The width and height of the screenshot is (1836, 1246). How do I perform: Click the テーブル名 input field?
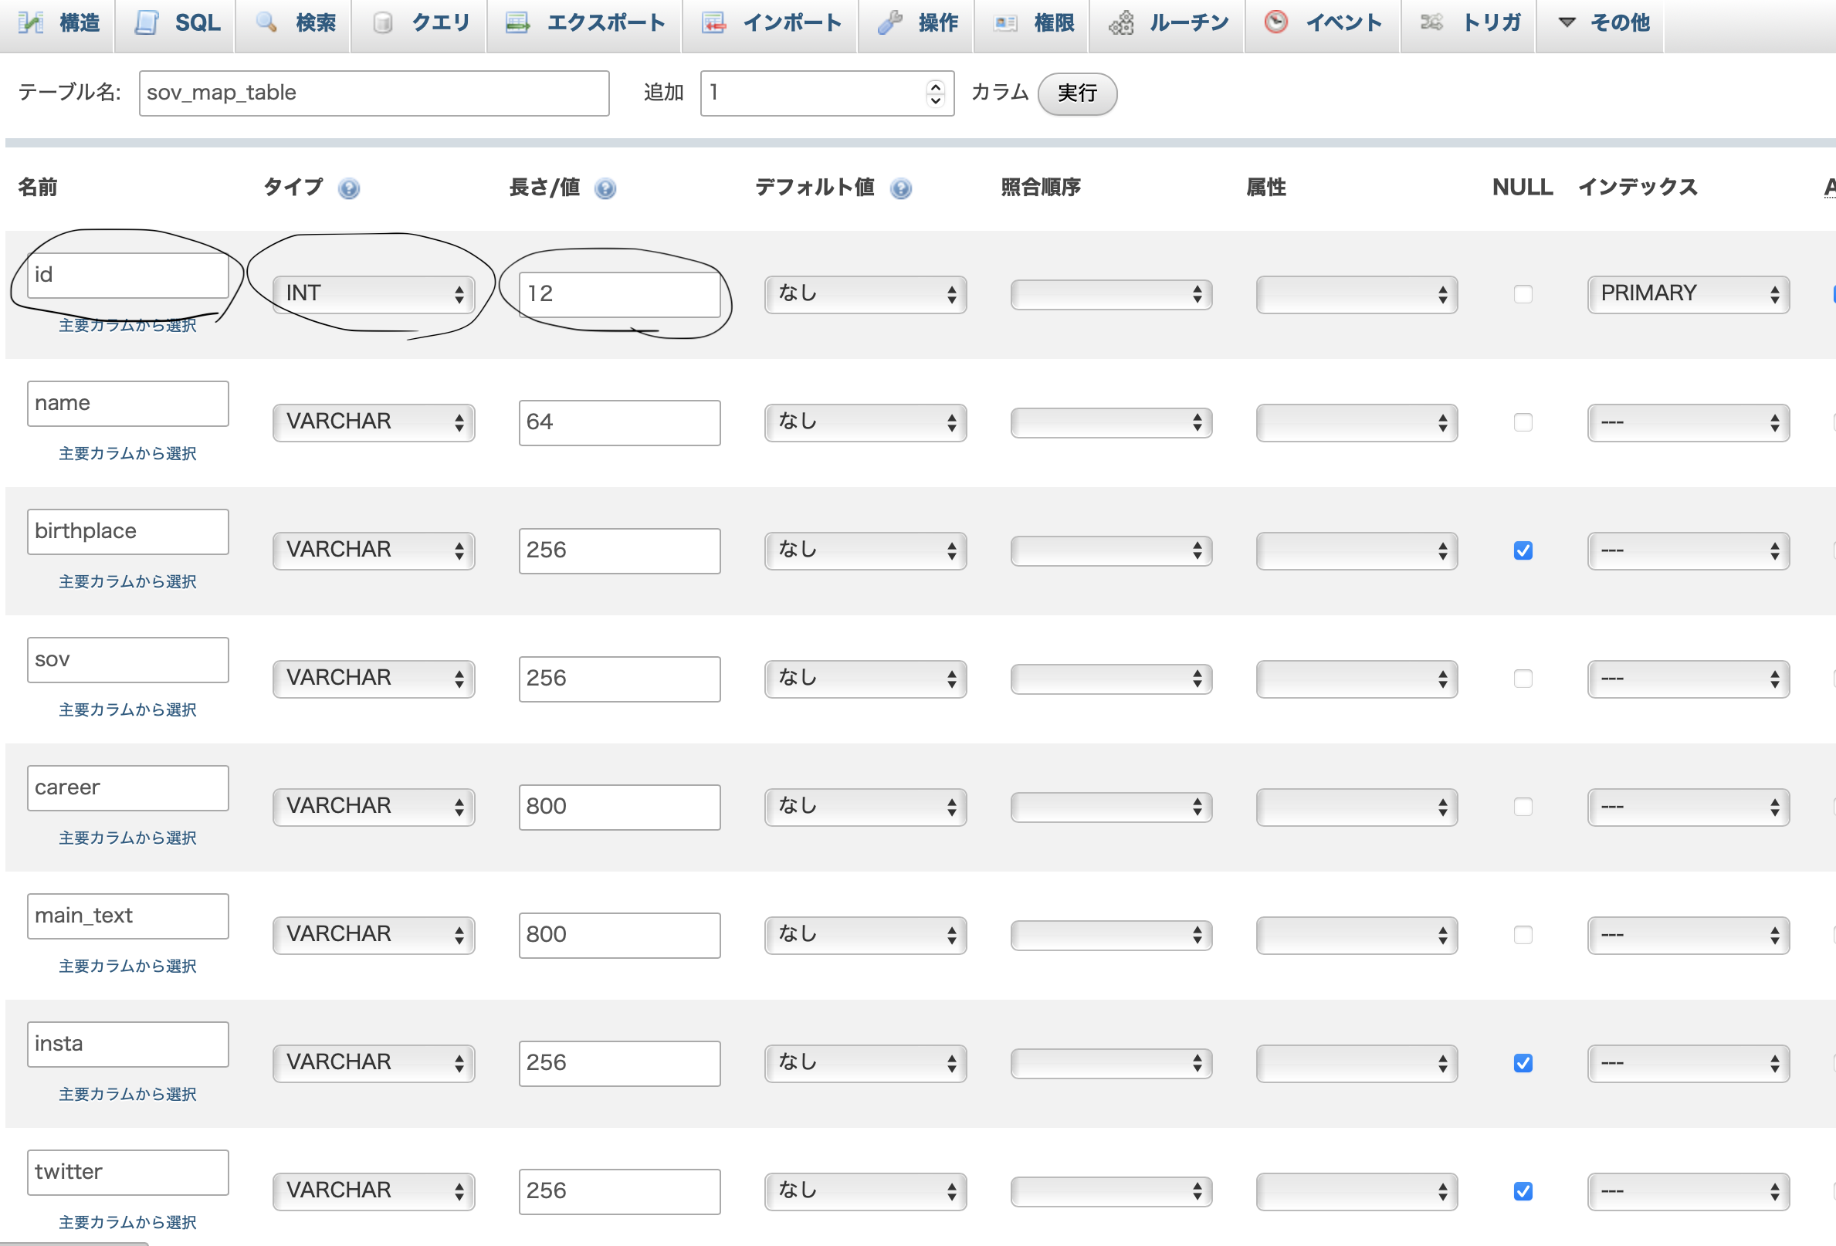[374, 93]
